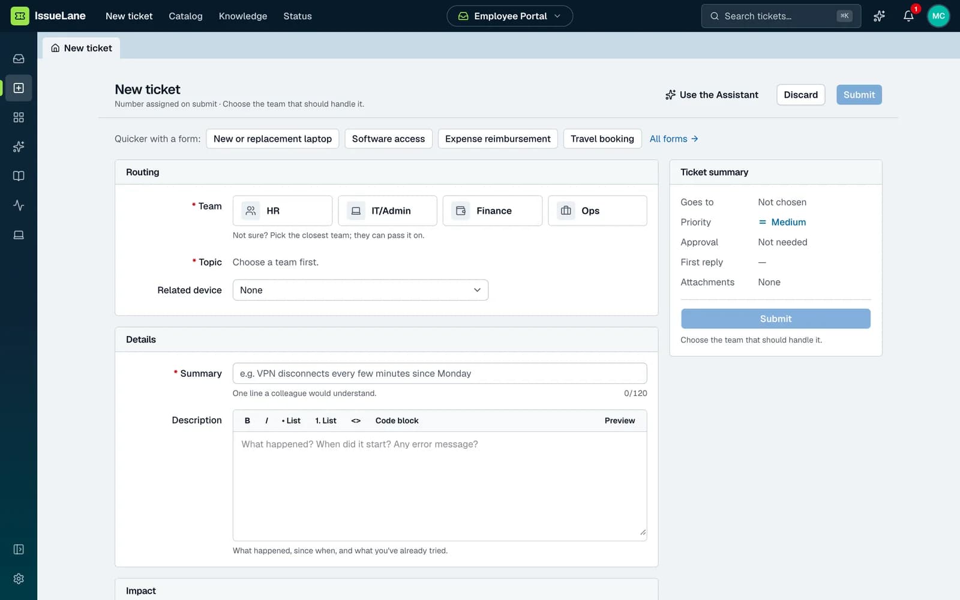Screen dimensions: 960x600
Task: Click into the Summary input field
Action: point(440,373)
